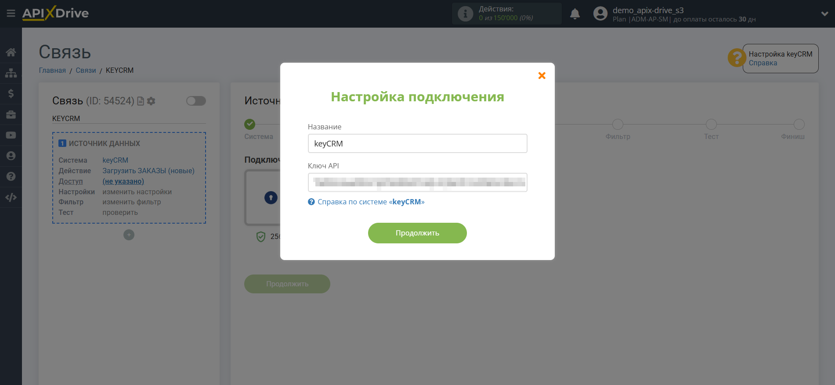835x385 pixels.
Task: Click the add block plus icon
Action: click(129, 235)
